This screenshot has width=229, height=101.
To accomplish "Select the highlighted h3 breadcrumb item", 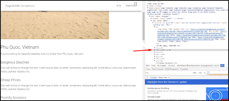I will coord(222,66).
